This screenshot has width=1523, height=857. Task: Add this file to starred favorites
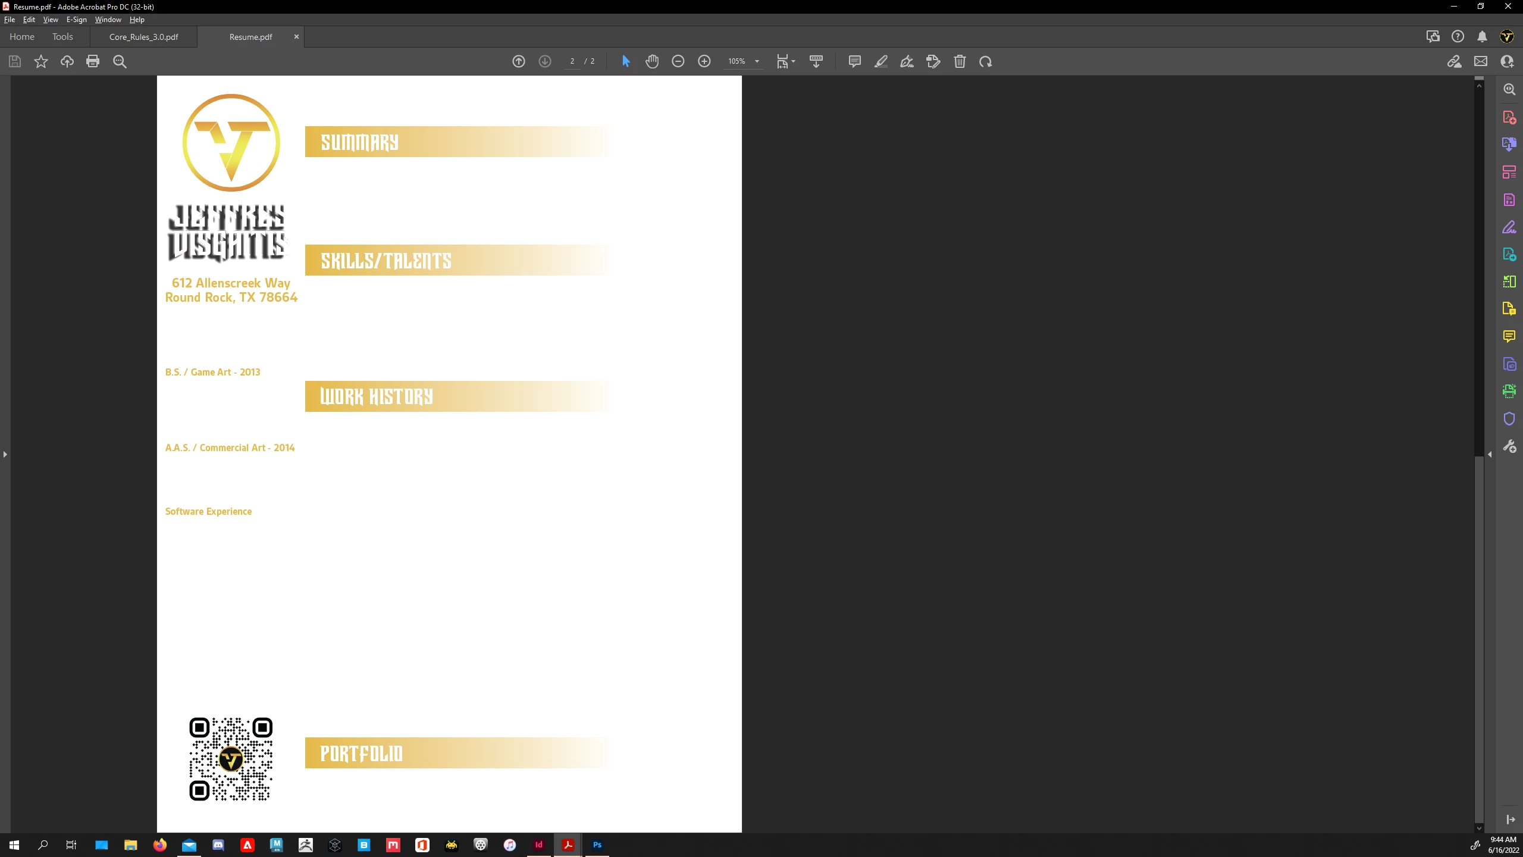(40, 61)
